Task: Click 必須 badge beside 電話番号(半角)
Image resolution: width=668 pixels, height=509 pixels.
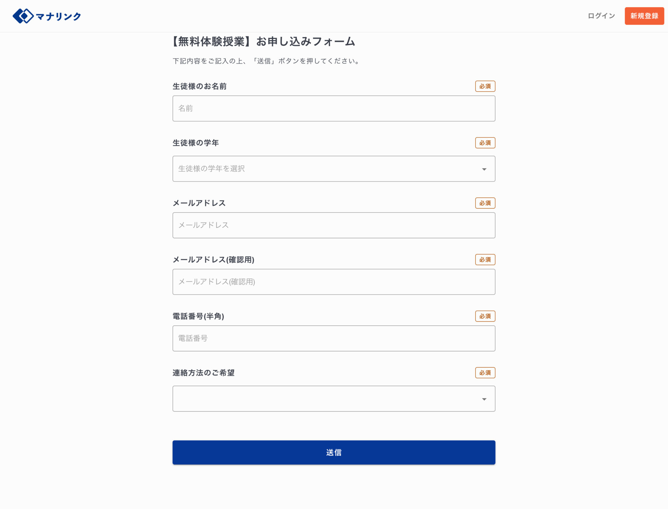Action: [485, 316]
